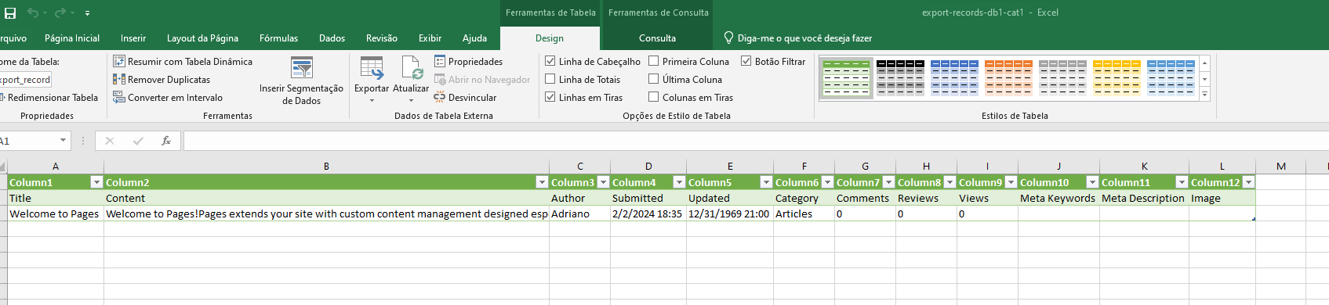The height and width of the screenshot is (305, 1329).
Task: Open Inserir Segmentação de Dados
Action: (x=302, y=81)
